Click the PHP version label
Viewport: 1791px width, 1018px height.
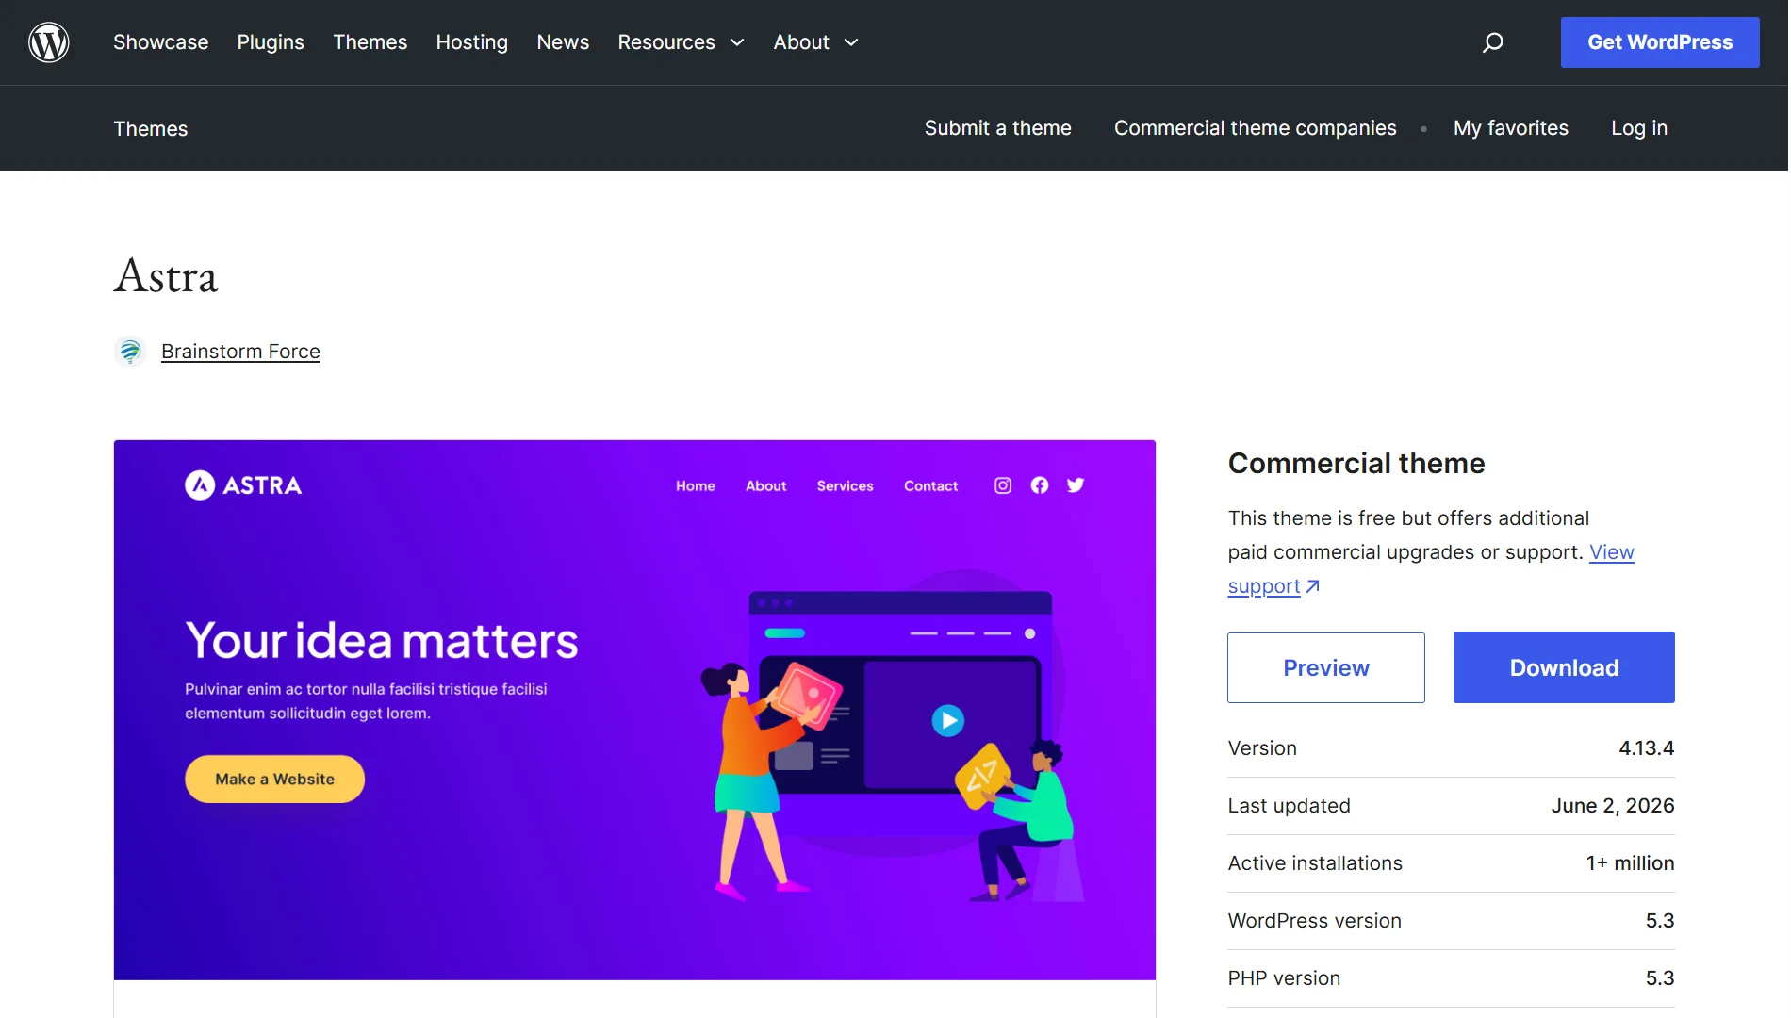coord(1284,978)
